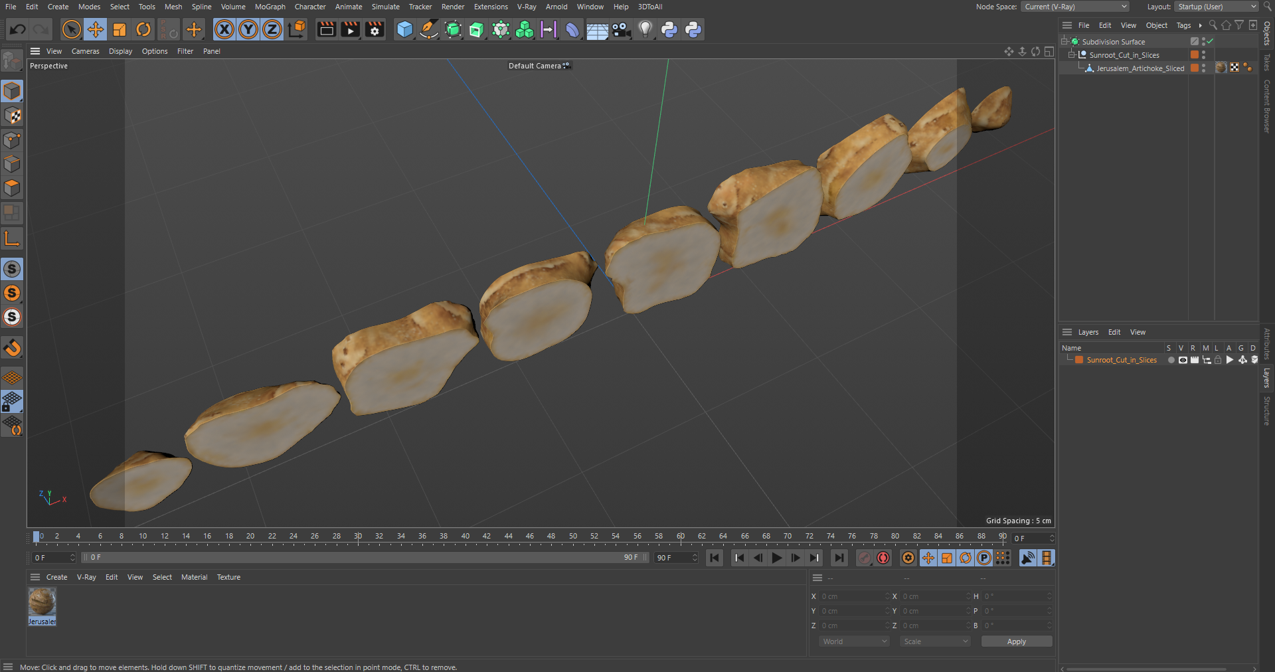Viewport: 1275px width, 672px height.
Task: Open the Simulate menu
Action: (385, 7)
